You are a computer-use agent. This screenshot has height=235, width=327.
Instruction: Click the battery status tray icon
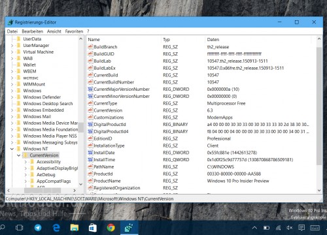266,228
